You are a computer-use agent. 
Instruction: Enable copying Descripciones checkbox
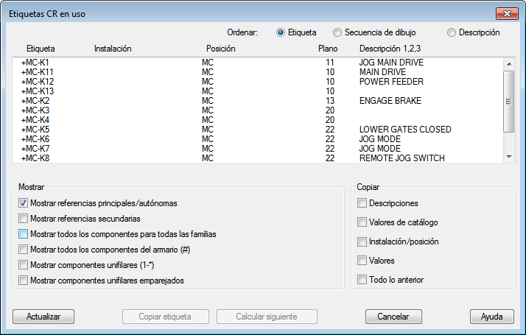[362, 203]
